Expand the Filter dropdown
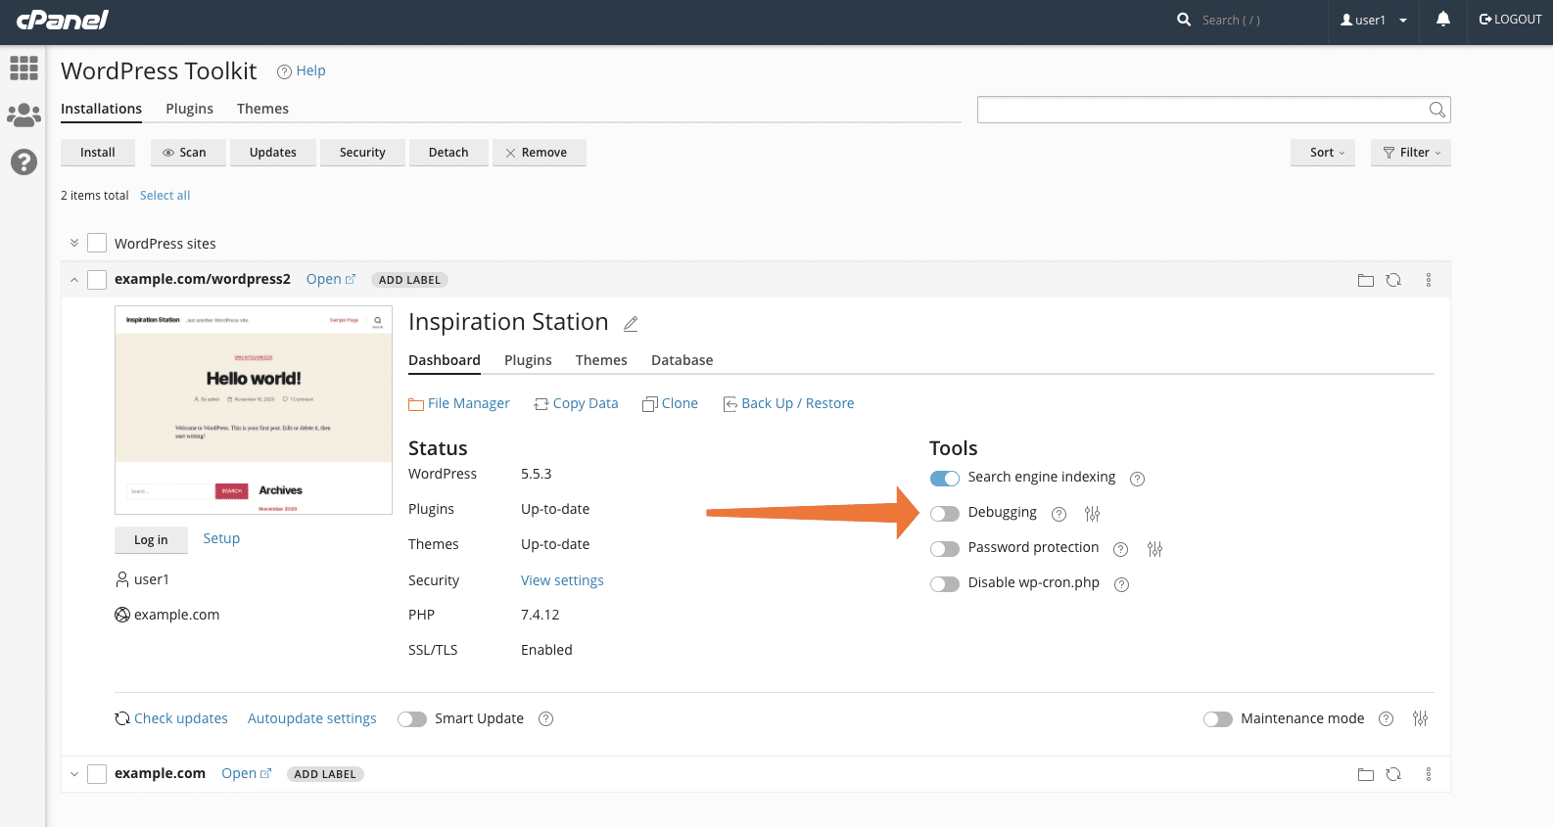Viewport: 1553px width, 827px height. point(1411,153)
